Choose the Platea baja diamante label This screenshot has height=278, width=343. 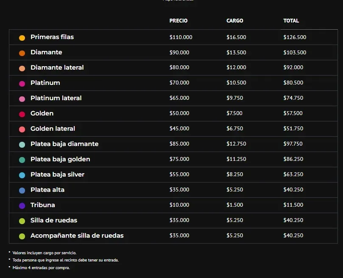point(64,144)
